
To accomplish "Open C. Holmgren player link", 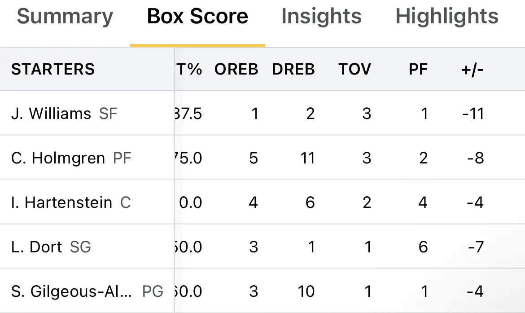I will click(58, 158).
